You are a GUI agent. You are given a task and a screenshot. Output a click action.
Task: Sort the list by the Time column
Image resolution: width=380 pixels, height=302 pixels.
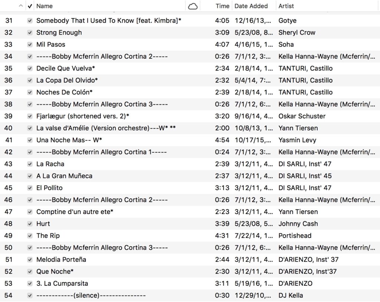point(222,6)
